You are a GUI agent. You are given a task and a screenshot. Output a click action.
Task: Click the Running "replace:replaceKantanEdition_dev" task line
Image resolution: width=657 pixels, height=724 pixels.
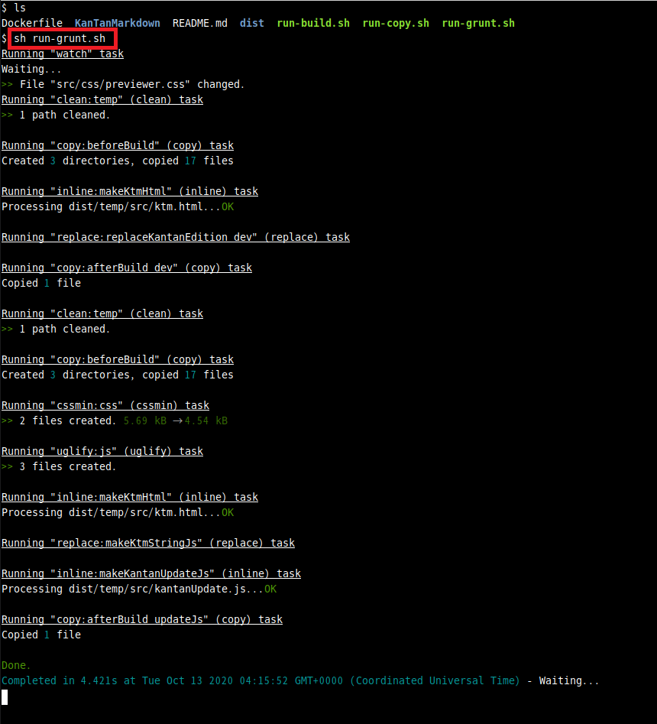click(176, 237)
